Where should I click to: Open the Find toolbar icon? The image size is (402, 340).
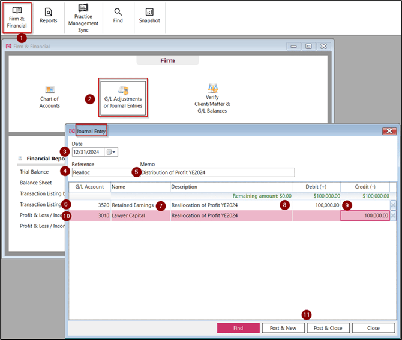coord(118,16)
